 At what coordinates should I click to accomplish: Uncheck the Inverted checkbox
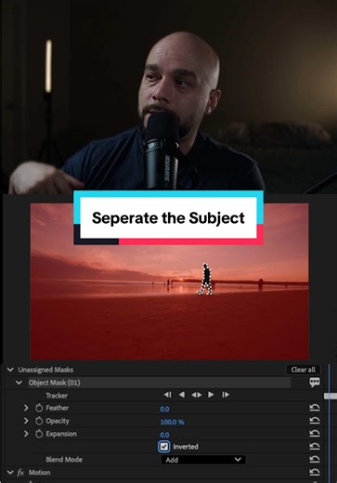point(164,447)
